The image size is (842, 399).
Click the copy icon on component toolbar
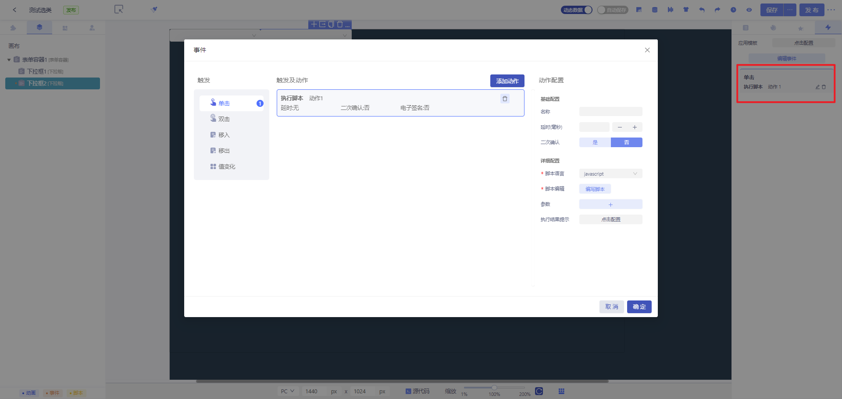click(x=331, y=25)
